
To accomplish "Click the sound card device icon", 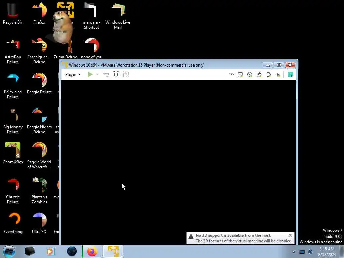I will [x=278, y=75].
